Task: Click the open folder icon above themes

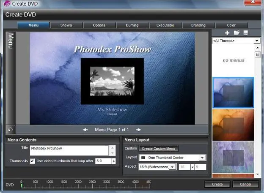Action: [x=237, y=33]
